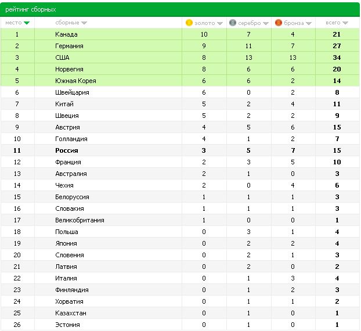Click США total medals value 34
Viewport: 361px width, 331px height.
[x=337, y=57]
